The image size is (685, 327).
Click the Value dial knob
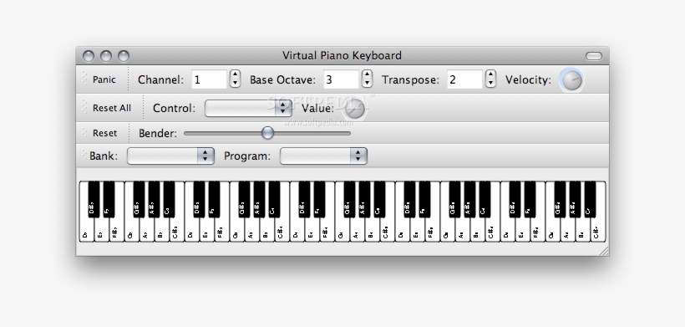point(355,109)
